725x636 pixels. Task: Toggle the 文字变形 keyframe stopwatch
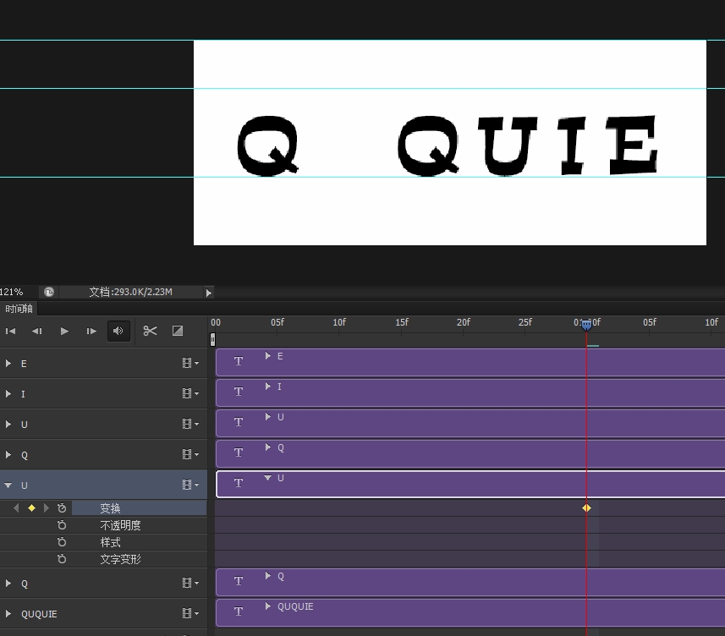coord(62,559)
